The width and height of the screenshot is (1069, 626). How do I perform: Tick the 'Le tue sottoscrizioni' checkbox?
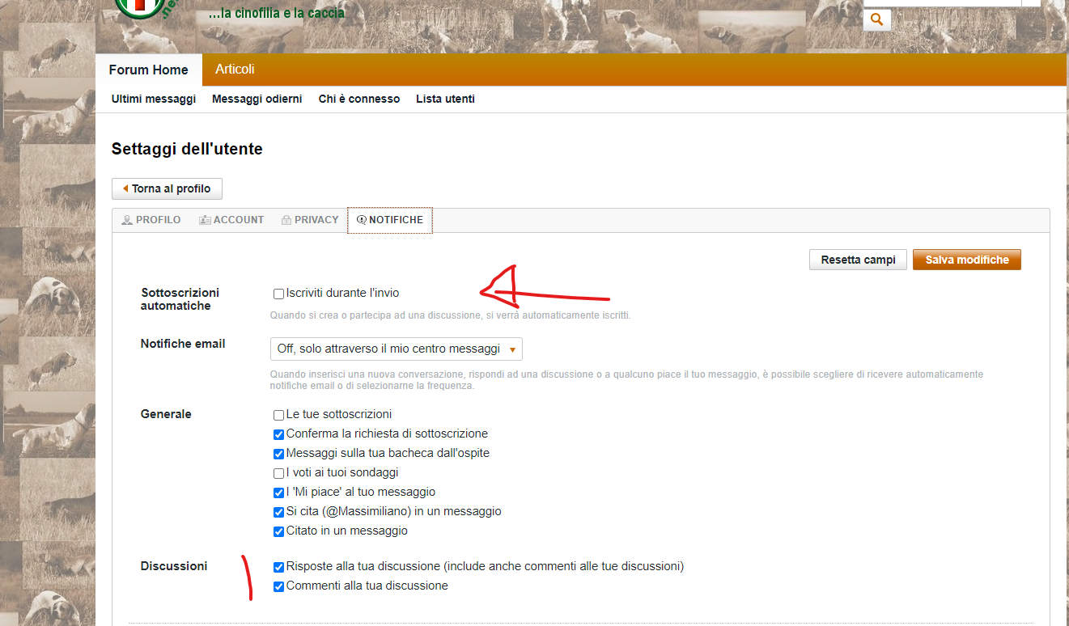click(x=279, y=415)
